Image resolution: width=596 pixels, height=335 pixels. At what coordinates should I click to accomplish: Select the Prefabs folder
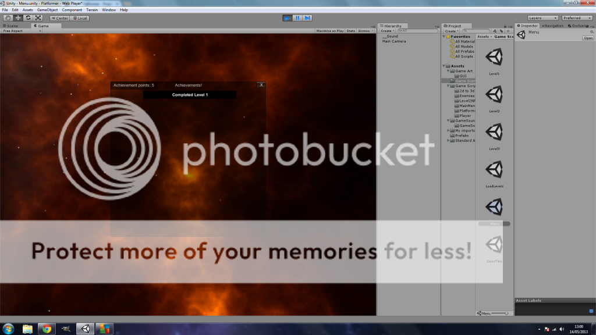460,135
